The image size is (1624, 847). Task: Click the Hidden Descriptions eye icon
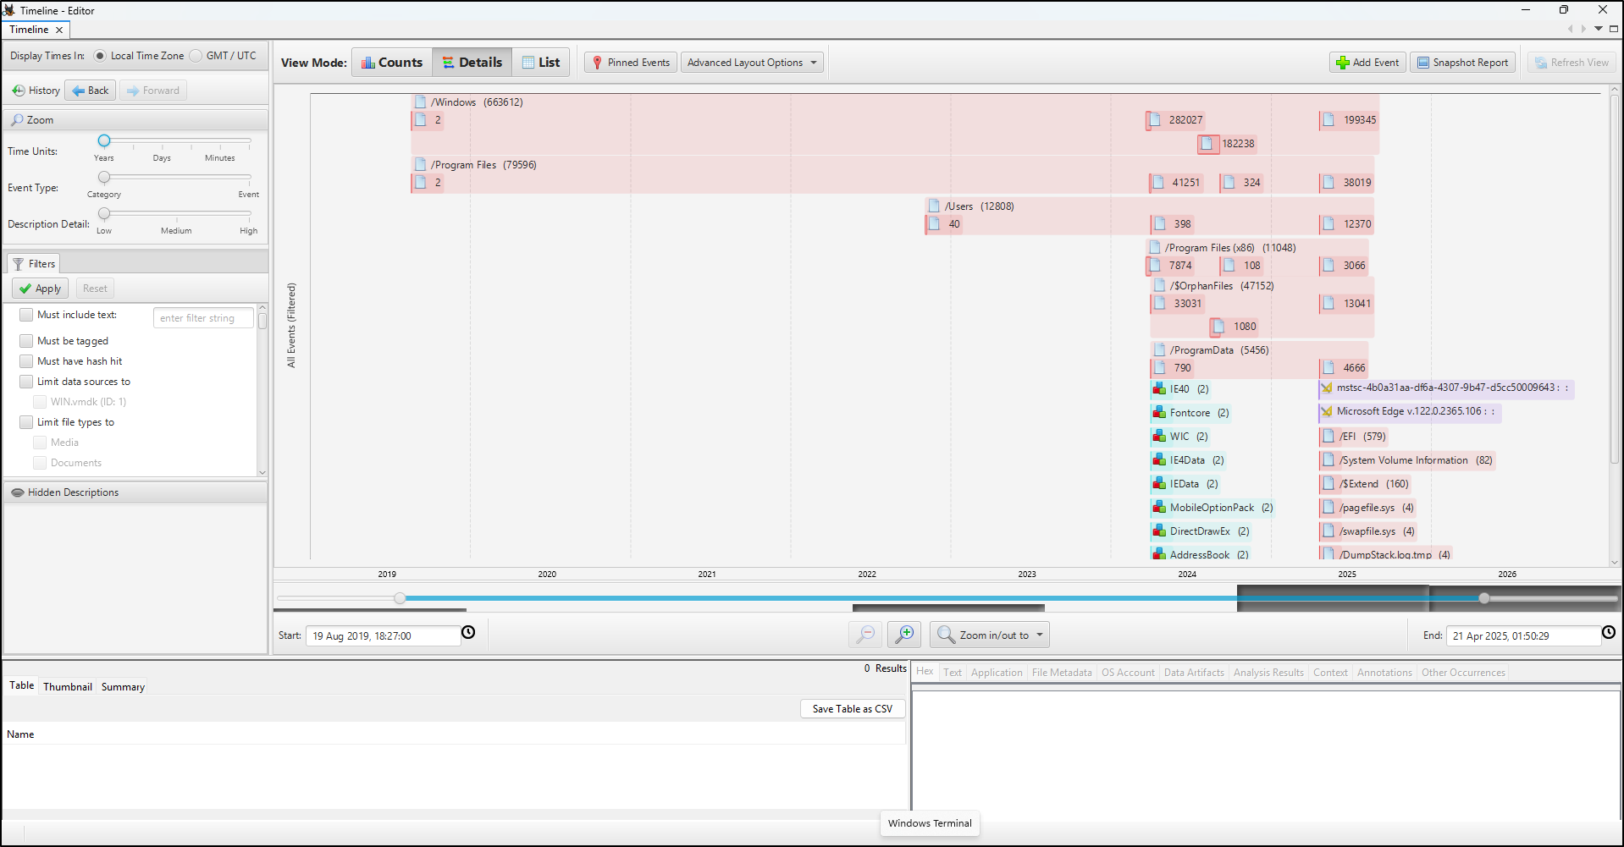17,492
